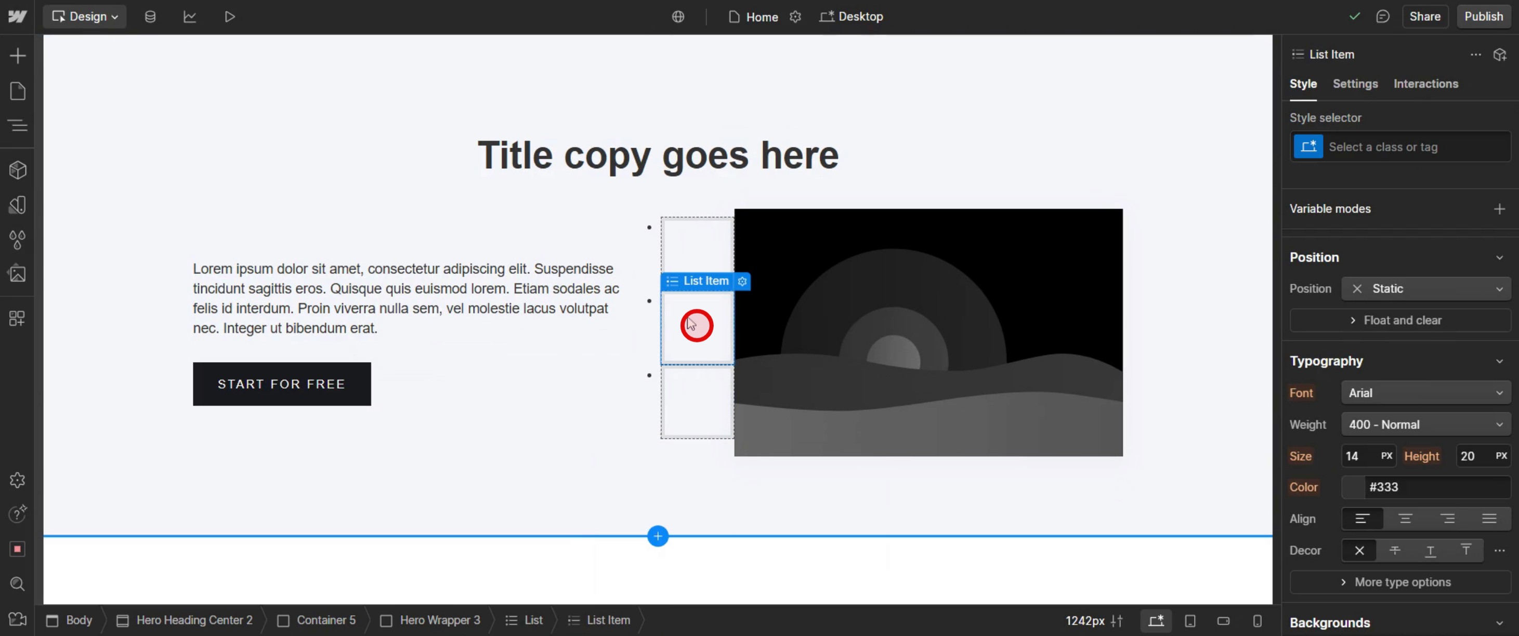This screenshot has height=636, width=1519.
Task: Open the Components cube icon
Action: click(x=18, y=170)
